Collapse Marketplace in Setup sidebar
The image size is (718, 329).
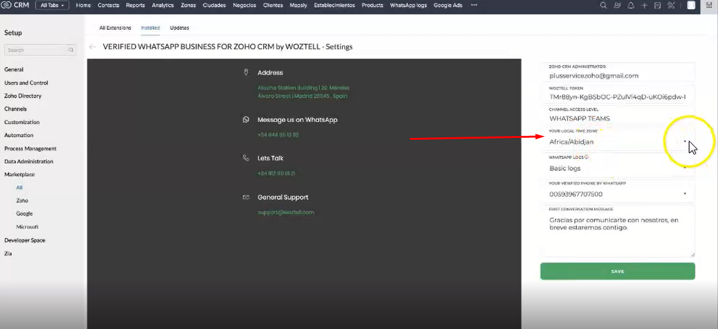[20, 174]
